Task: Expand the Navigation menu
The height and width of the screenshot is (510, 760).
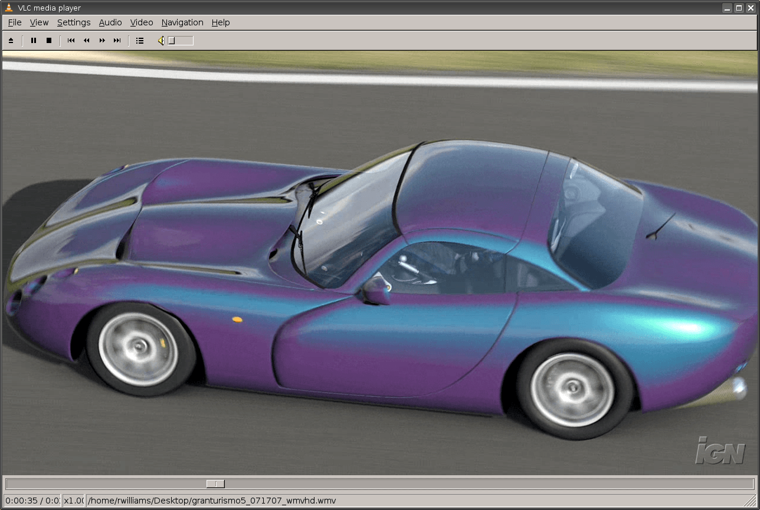Action: click(x=182, y=22)
